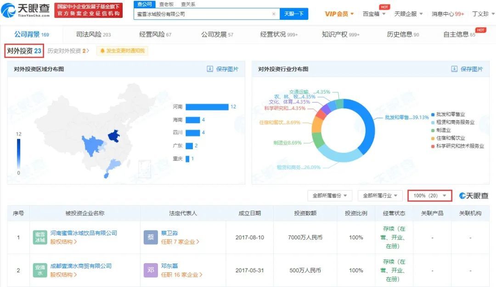The image size is (496, 287).
Task: Open the 全部所属行业 filter dropdown
Action: click(x=380, y=196)
